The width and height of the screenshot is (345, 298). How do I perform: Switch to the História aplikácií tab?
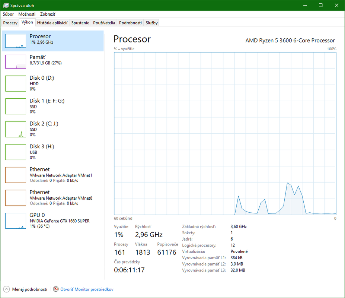pyautogui.click(x=52, y=23)
